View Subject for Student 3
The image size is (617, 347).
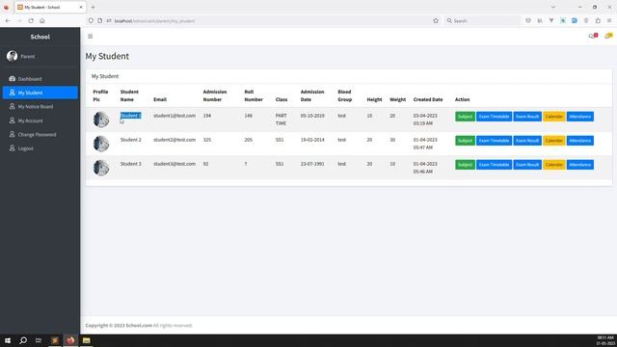(x=465, y=165)
